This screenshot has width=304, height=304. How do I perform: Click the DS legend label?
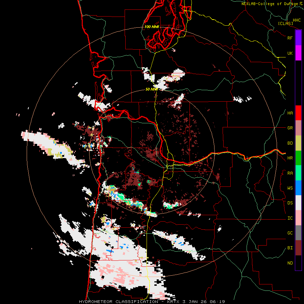[x=290, y=203]
